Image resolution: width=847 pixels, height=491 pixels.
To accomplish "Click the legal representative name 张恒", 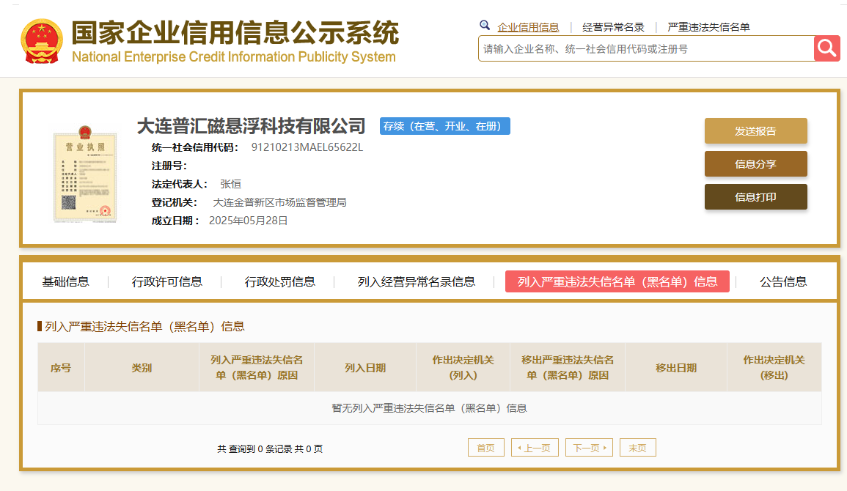I will point(231,184).
